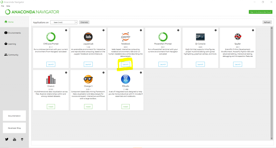Click the RStudio app icon

point(126,79)
